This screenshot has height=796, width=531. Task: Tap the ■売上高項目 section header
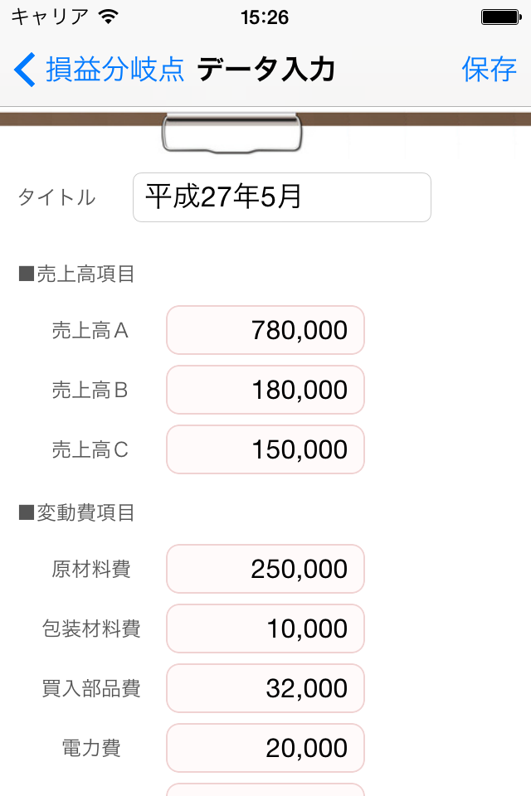76,274
